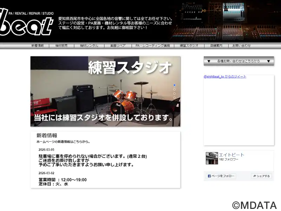Open the 機材販売 menu item
281x211 pixels.
coord(61,46)
